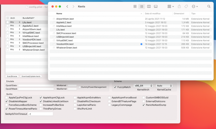Click the VirtualSMC.kext file icon in Finder
The image size is (216, 129).
(54, 40)
